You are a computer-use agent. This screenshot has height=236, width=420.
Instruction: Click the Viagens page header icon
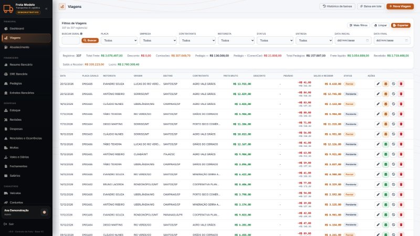(x=62, y=6)
